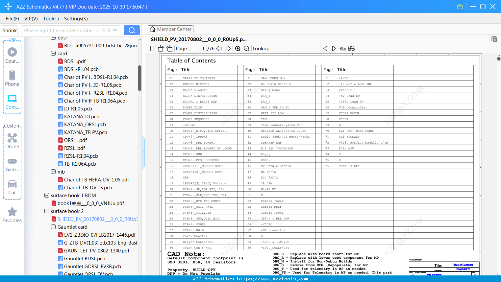Collapse the mb folder
Image resolution: width=501 pixels, height=282 pixels.
[x=53, y=172]
